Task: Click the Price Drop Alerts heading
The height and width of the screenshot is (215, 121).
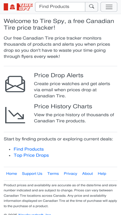Action: [x=59, y=75]
